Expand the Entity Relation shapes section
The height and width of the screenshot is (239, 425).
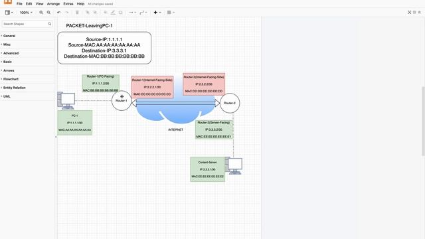(x=27, y=88)
